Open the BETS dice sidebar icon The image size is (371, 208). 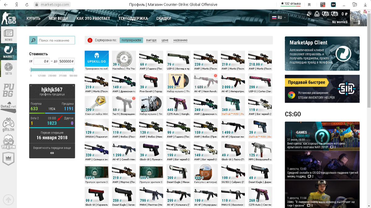coord(8,69)
